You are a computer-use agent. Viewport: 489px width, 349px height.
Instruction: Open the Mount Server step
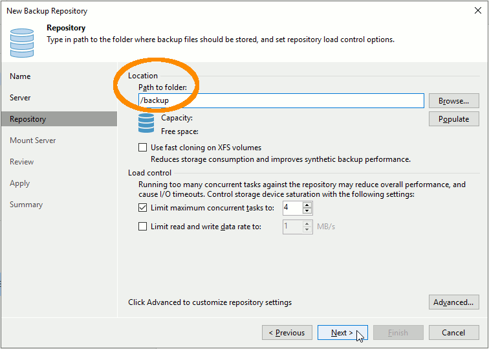(32, 141)
